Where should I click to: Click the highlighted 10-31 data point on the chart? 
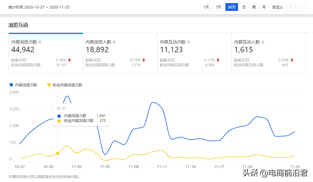pyautogui.click(x=58, y=153)
